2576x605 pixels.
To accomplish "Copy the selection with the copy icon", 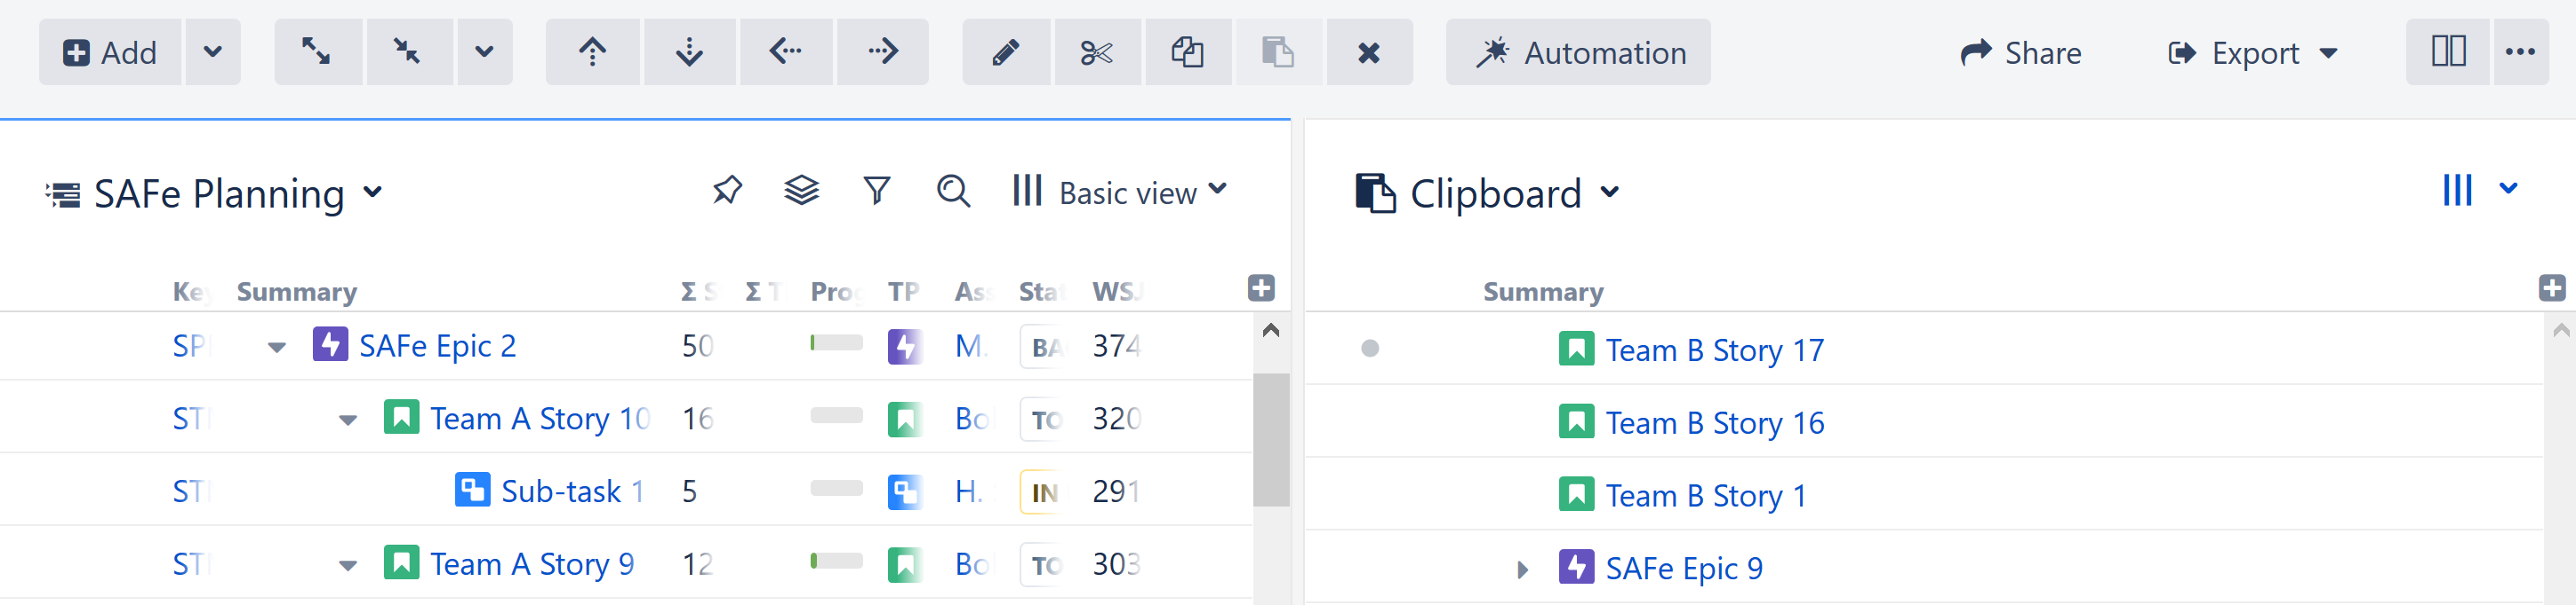I will click(1188, 52).
